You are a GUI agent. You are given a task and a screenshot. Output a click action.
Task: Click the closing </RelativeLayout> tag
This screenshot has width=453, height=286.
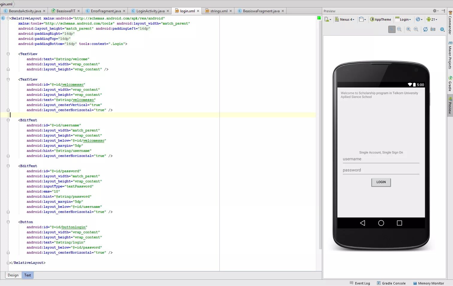coord(28,263)
